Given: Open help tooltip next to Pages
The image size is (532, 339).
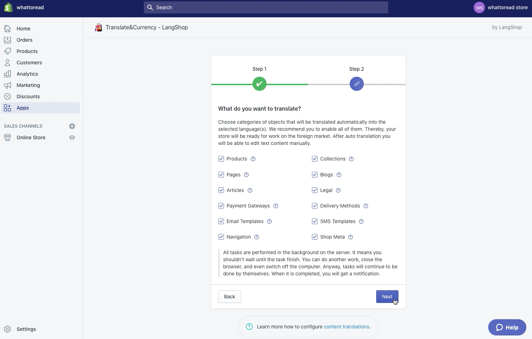Looking at the screenshot, I should 247,175.
